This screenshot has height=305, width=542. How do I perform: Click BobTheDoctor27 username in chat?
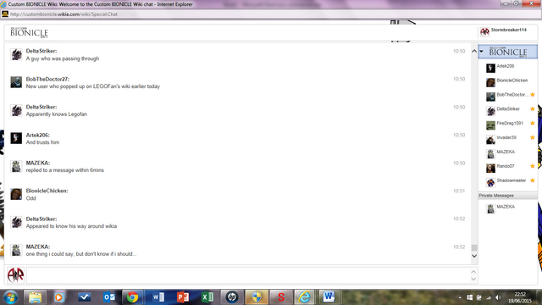click(x=47, y=79)
